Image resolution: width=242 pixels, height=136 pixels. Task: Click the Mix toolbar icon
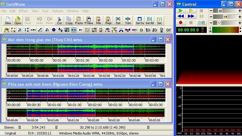99,20
